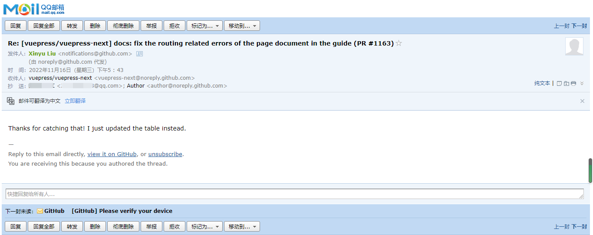
Task: Dismiss the translation notice bar
Action: [582, 101]
